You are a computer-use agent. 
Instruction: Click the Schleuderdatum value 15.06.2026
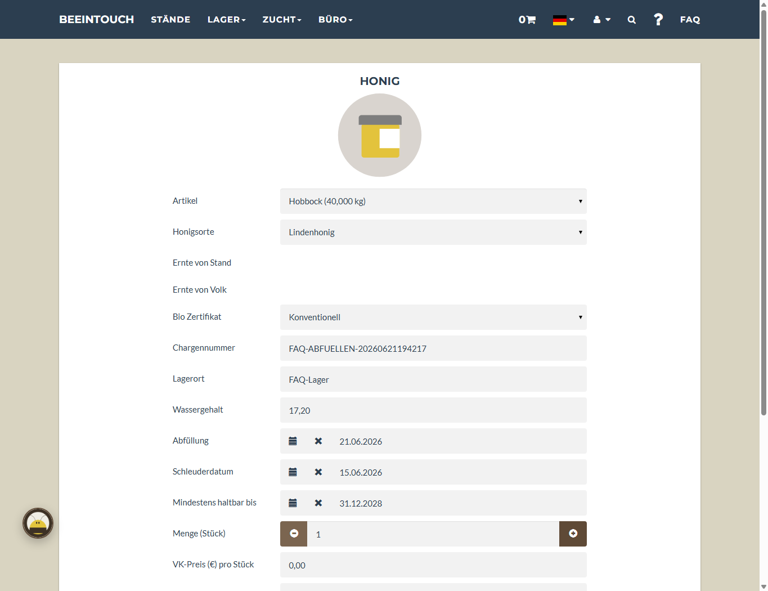(361, 473)
